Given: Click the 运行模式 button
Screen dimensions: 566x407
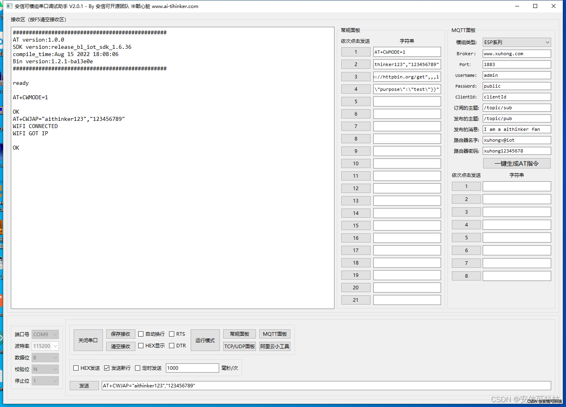Looking at the screenshot, I should tap(205, 340).
